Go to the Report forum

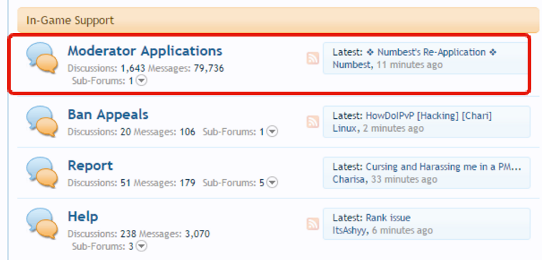90,165
